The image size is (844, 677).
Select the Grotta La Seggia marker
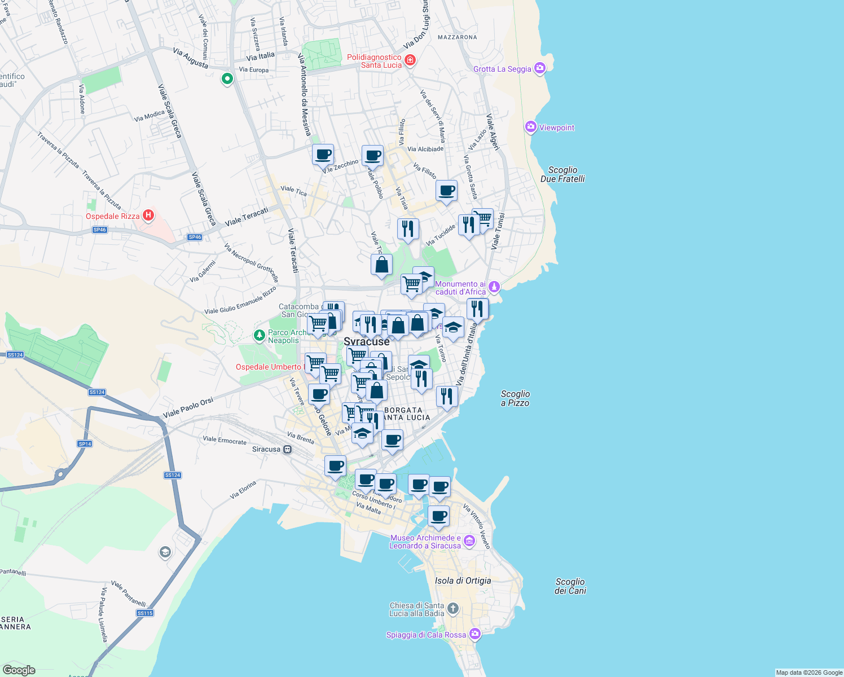click(539, 68)
